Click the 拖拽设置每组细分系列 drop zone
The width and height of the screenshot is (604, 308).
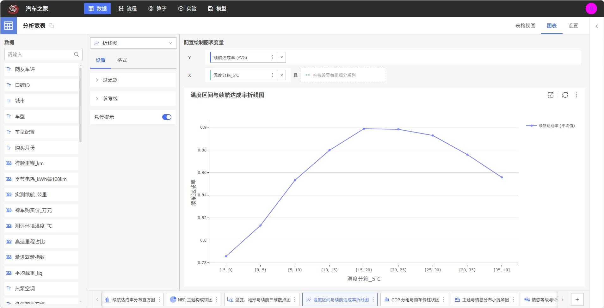click(x=343, y=75)
